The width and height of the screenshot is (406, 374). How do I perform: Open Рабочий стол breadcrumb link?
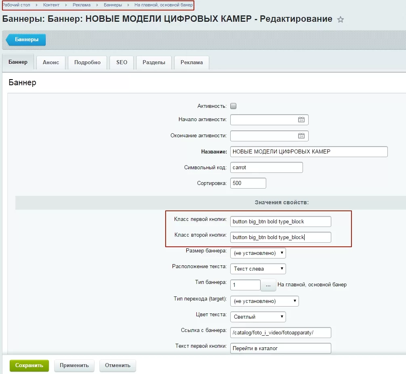16,5
